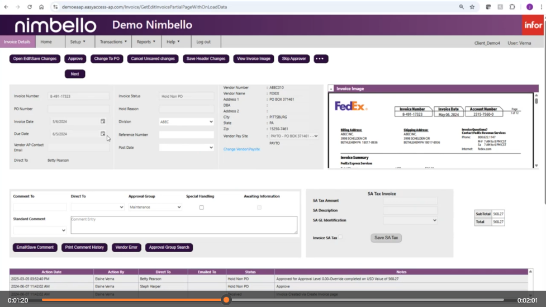Click the browser address bar URL
Image resolution: width=546 pixels, height=307 pixels.
[144, 7]
